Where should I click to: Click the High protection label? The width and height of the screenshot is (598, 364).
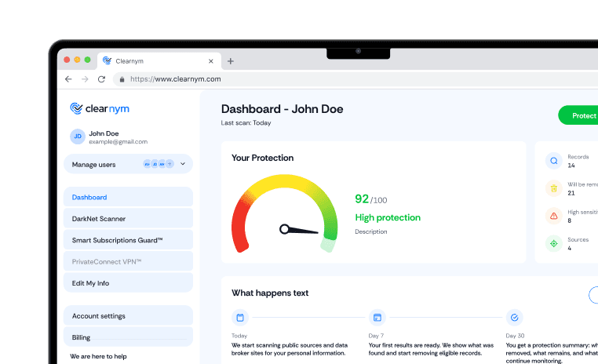coord(388,217)
